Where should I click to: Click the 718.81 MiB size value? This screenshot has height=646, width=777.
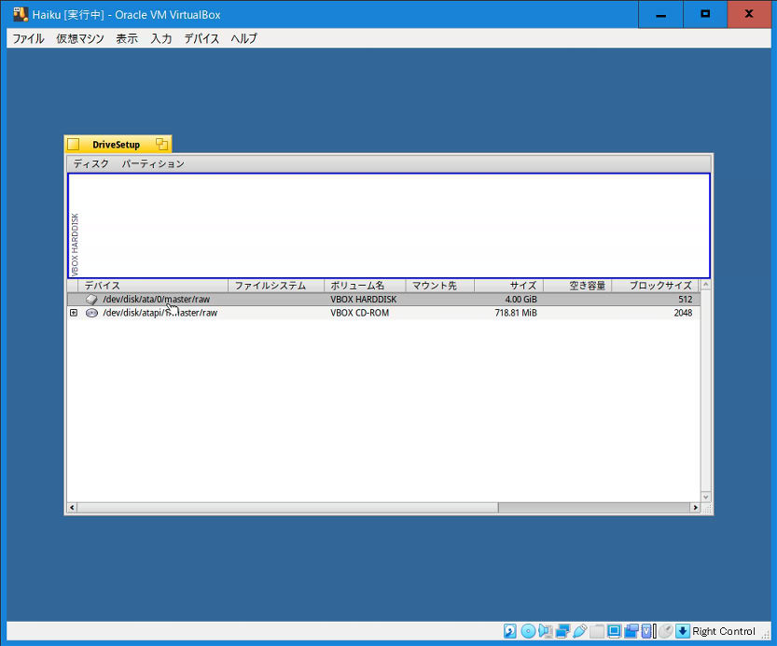click(515, 313)
